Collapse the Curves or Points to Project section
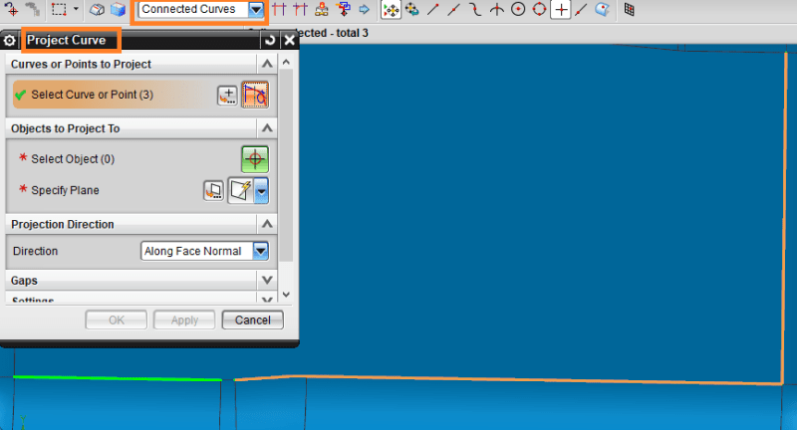The width and height of the screenshot is (797, 430). point(267,64)
